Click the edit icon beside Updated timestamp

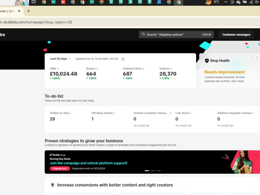(x=123, y=59)
